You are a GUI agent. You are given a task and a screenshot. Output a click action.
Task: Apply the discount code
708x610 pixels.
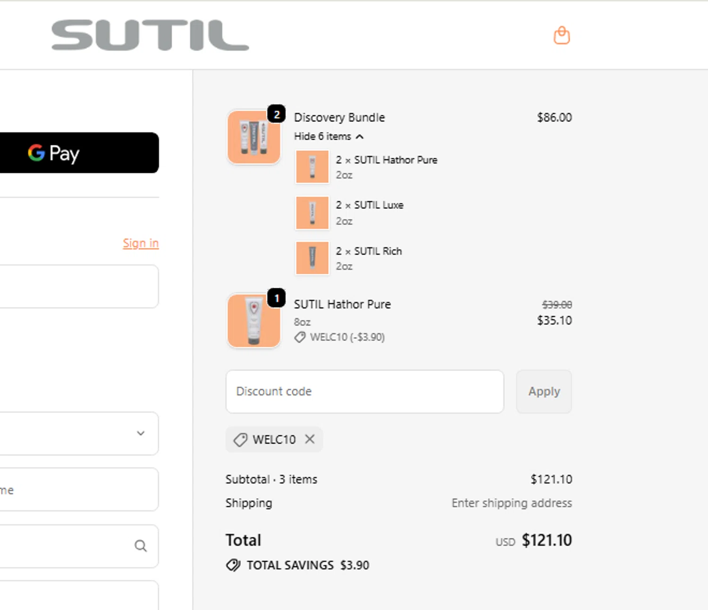[544, 392]
